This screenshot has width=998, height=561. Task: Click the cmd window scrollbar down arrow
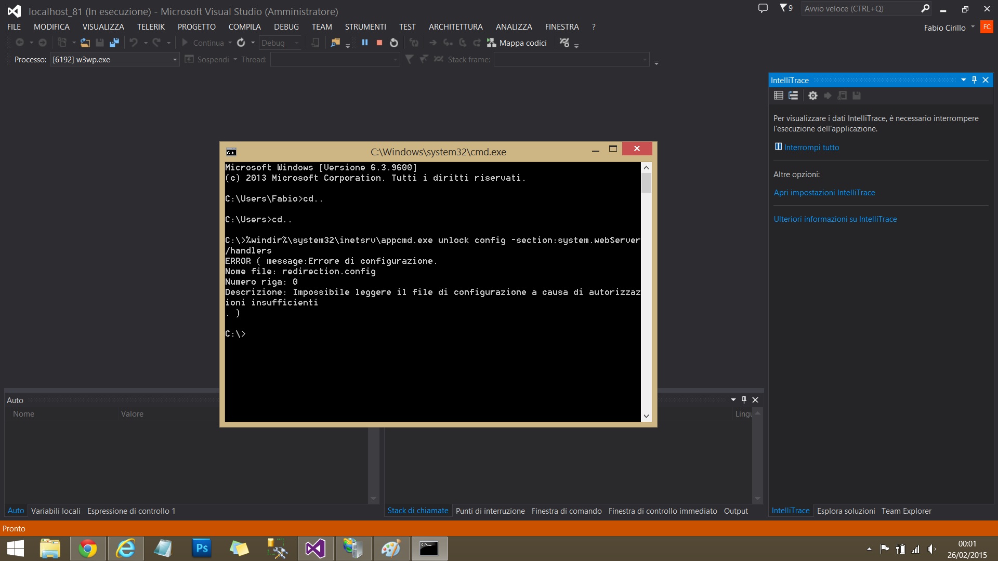[646, 416]
